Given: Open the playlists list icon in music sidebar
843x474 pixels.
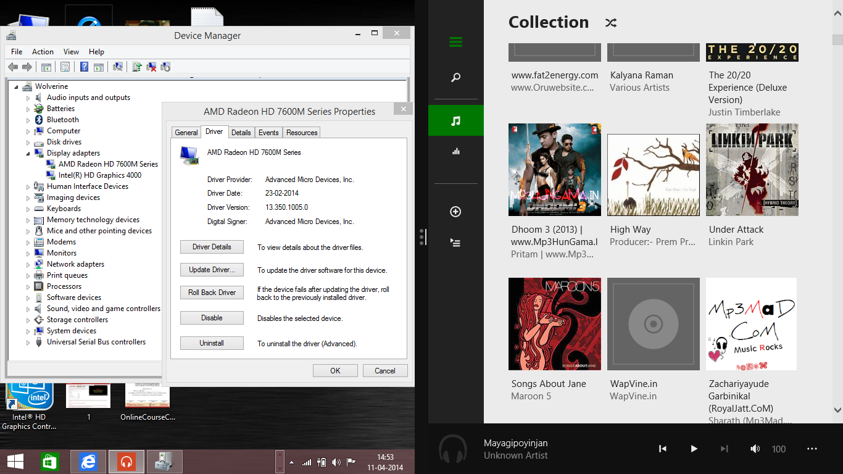Looking at the screenshot, I should click(x=455, y=243).
